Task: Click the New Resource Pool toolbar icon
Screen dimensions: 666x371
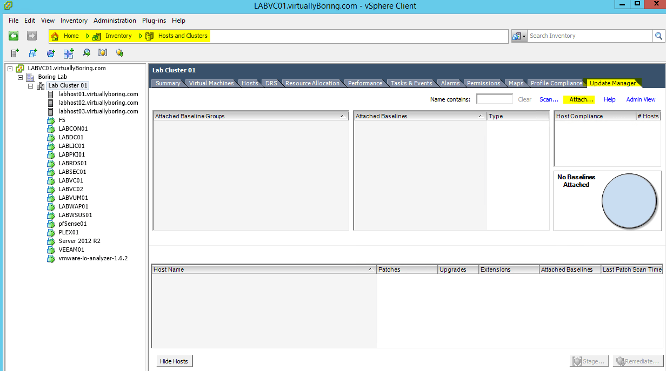Action: 51,53
